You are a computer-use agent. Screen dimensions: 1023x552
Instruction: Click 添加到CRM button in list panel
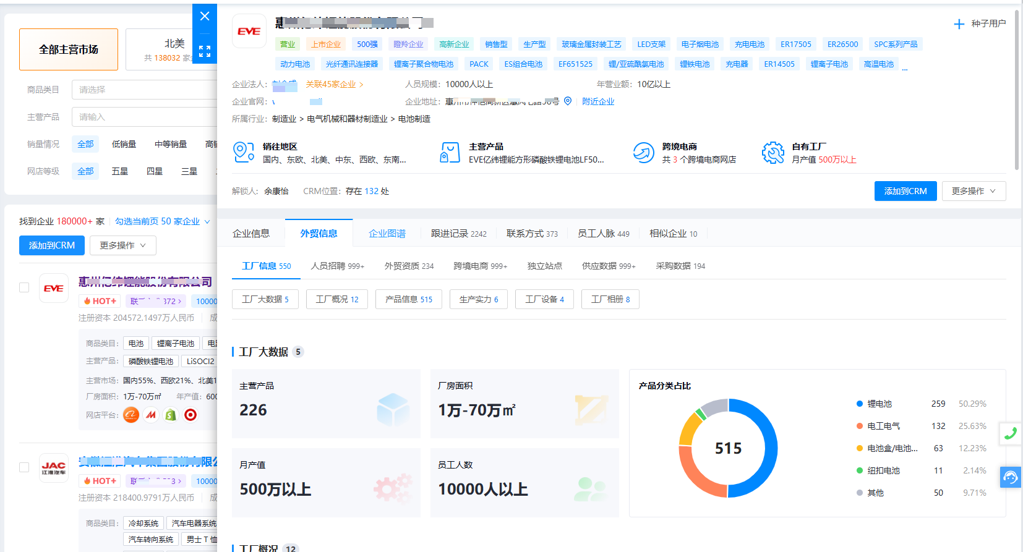[x=52, y=245]
